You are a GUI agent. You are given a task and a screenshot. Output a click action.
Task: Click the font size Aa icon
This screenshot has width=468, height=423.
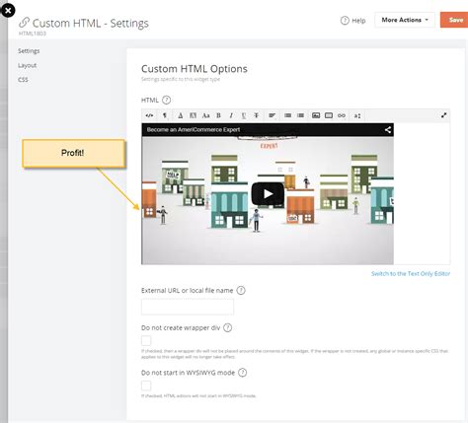coord(205,115)
